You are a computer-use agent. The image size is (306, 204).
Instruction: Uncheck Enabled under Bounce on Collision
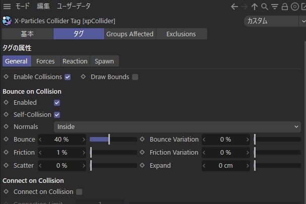pyautogui.click(x=57, y=103)
